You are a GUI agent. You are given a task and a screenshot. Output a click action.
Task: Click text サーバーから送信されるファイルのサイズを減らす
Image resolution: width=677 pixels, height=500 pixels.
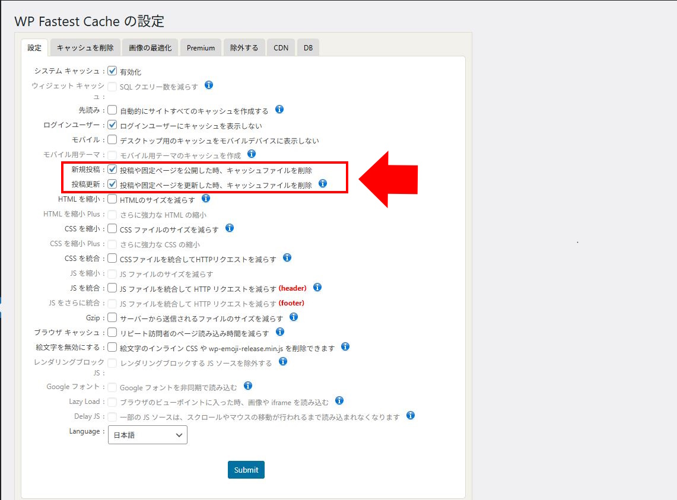(x=201, y=319)
